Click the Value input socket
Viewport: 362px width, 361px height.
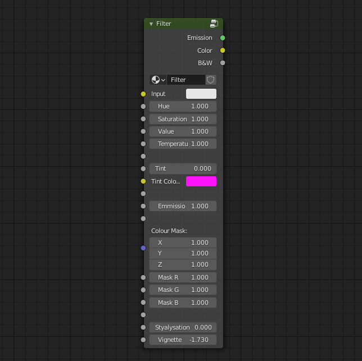pos(143,131)
